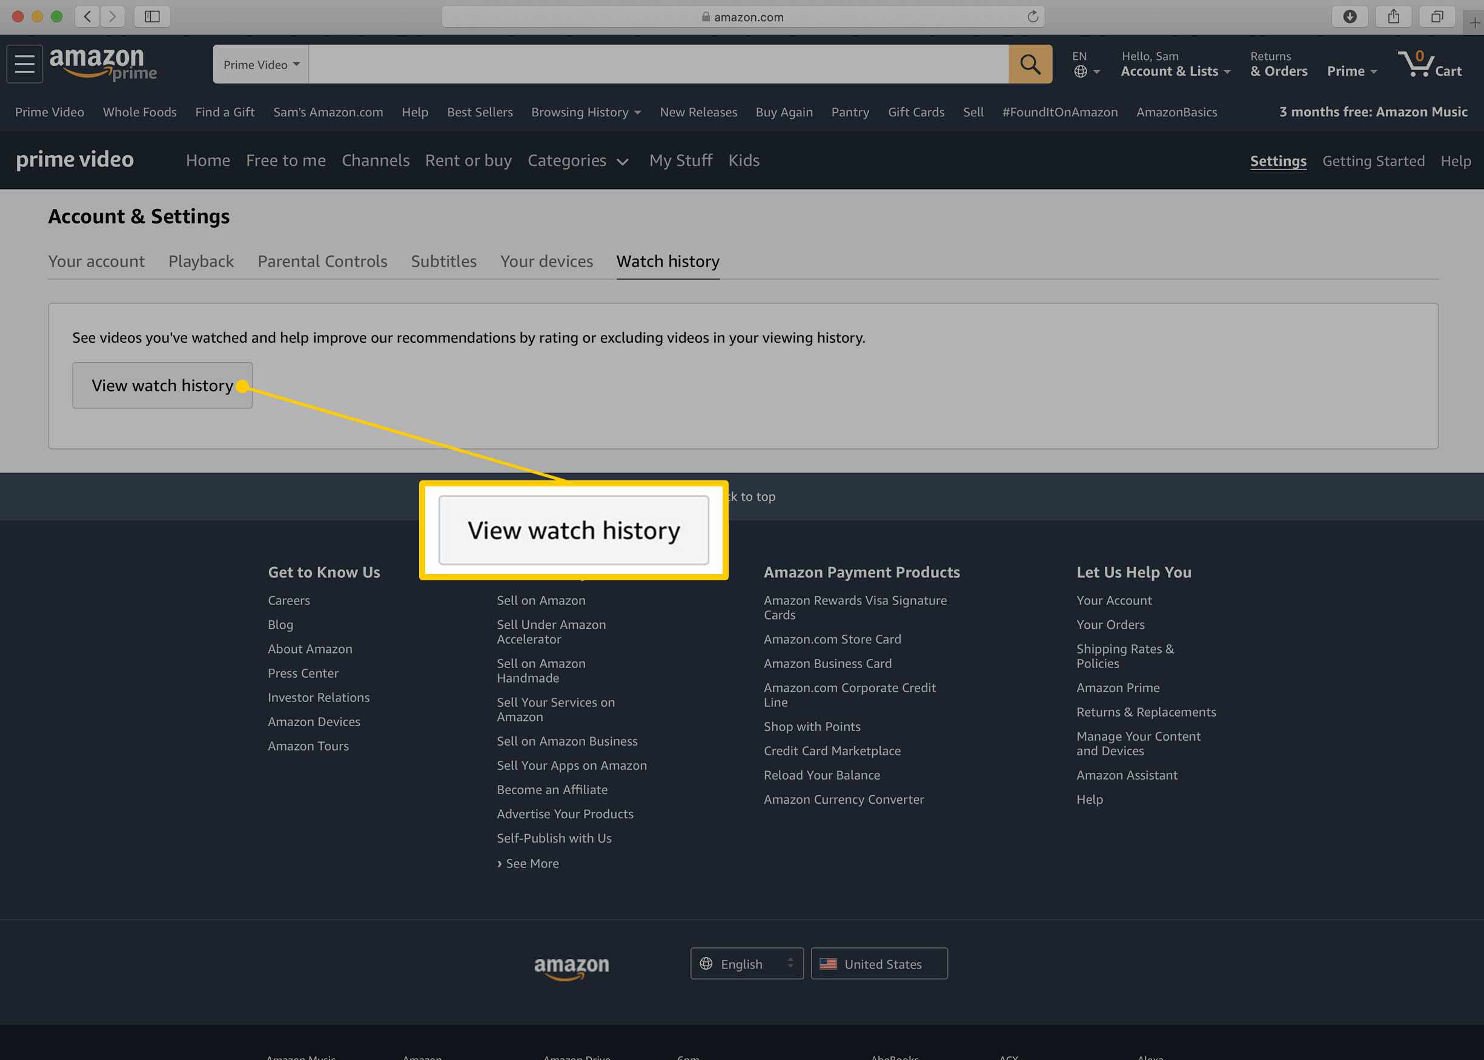Click the hamburger menu icon
Viewport: 1484px width, 1060px height.
point(25,63)
